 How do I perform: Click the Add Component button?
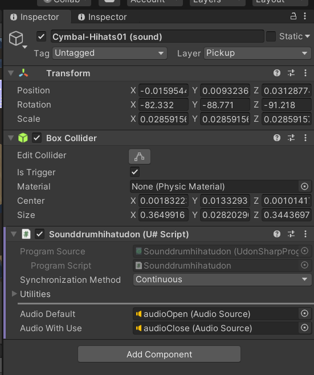click(x=159, y=354)
